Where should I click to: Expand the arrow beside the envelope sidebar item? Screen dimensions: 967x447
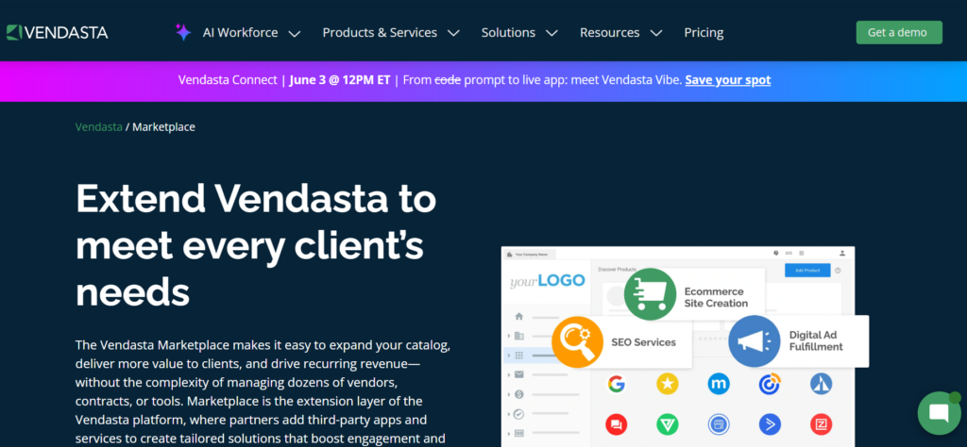[509, 374]
